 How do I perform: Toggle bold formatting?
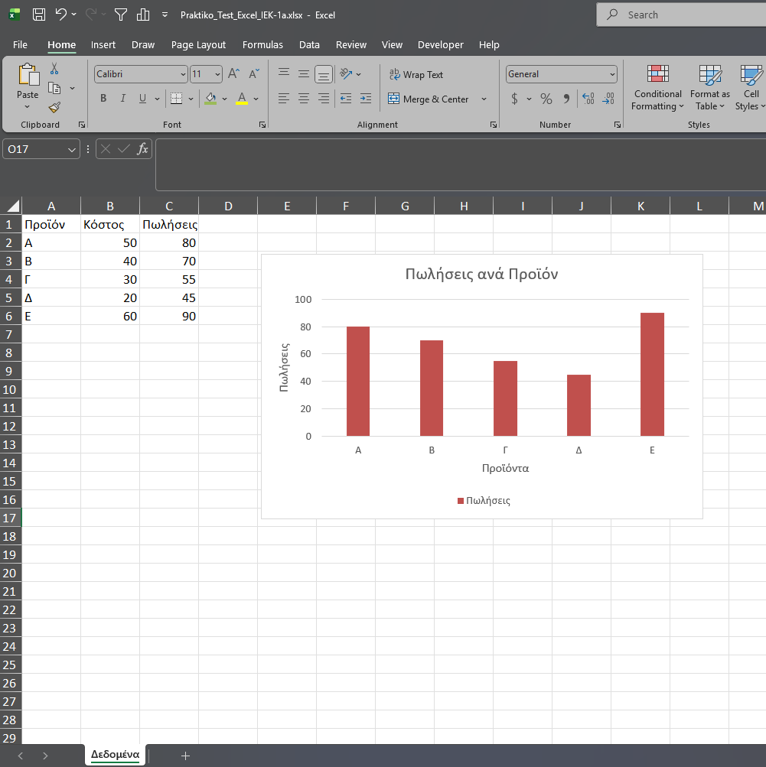(103, 99)
